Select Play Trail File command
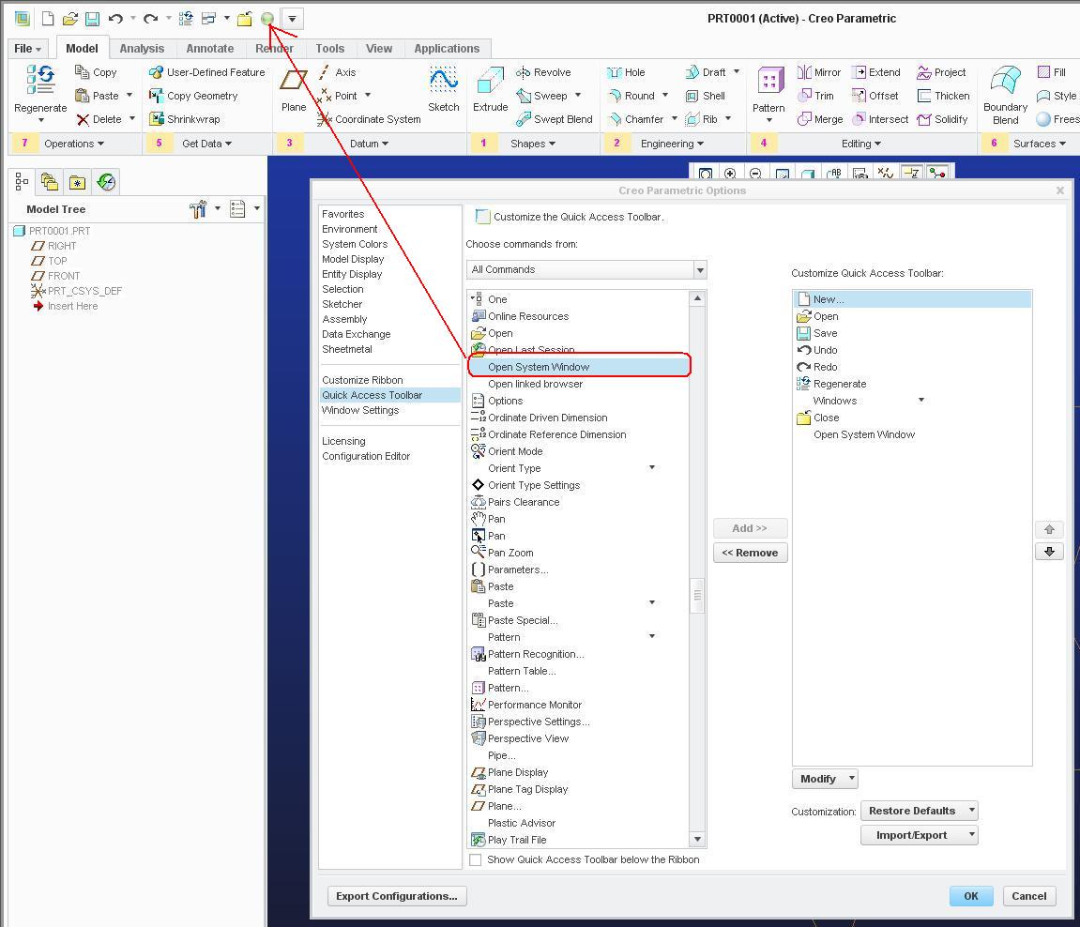 [x=517, y=840]
